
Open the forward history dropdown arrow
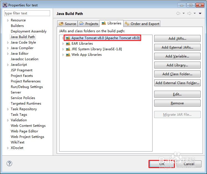[195, 13]
